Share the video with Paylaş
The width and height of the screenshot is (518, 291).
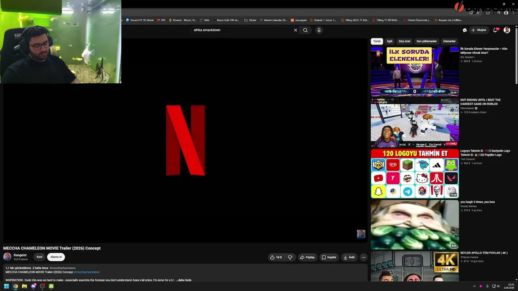[307, 257]
